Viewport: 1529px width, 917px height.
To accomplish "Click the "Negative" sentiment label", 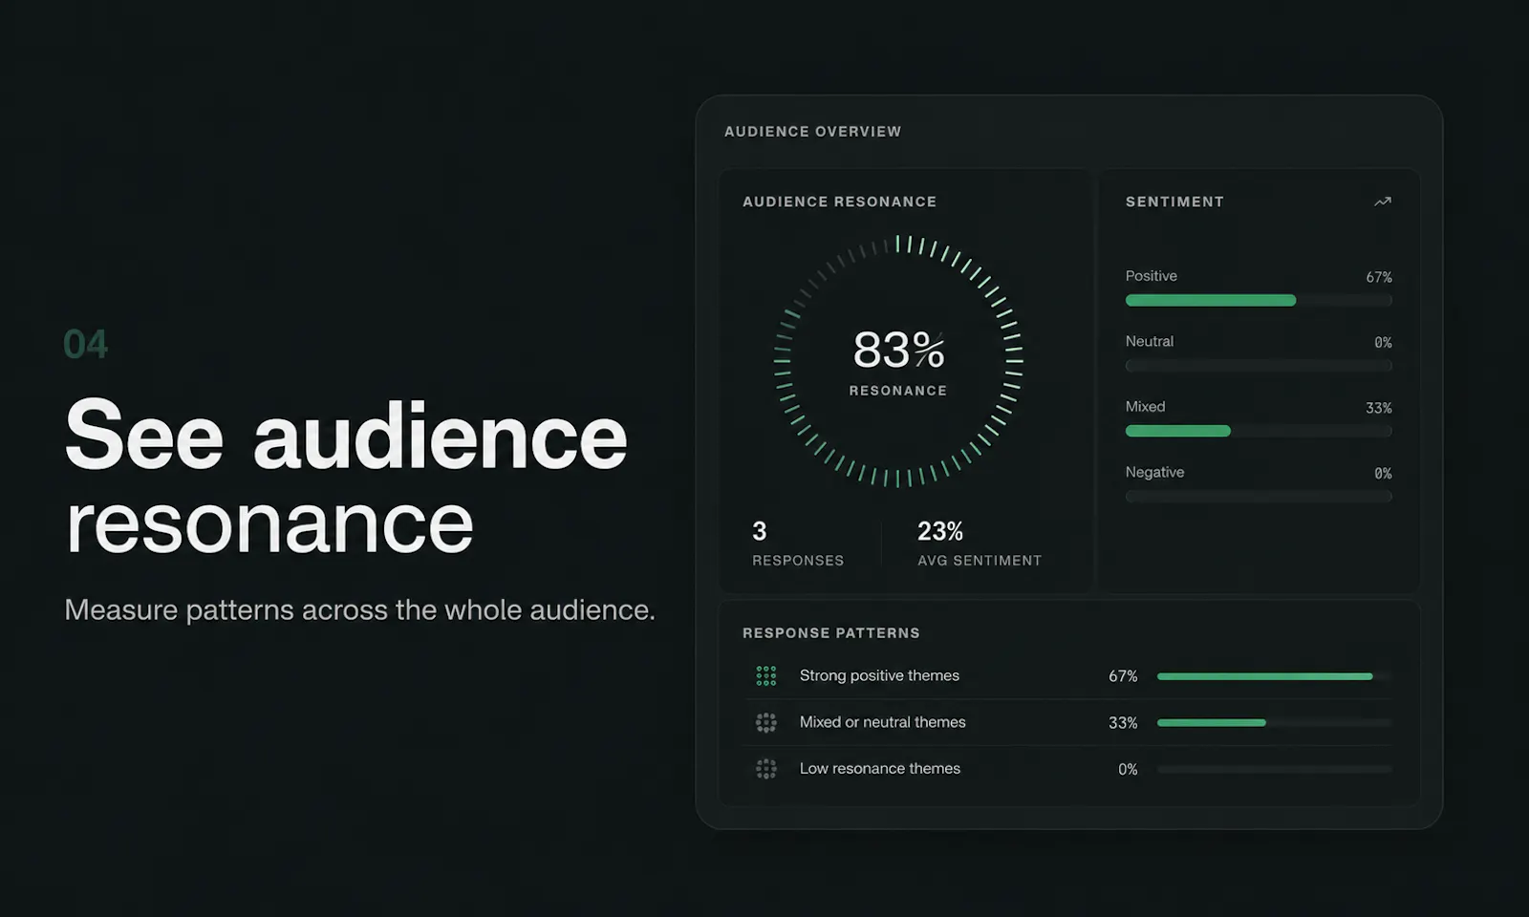I will point(1154,472).
